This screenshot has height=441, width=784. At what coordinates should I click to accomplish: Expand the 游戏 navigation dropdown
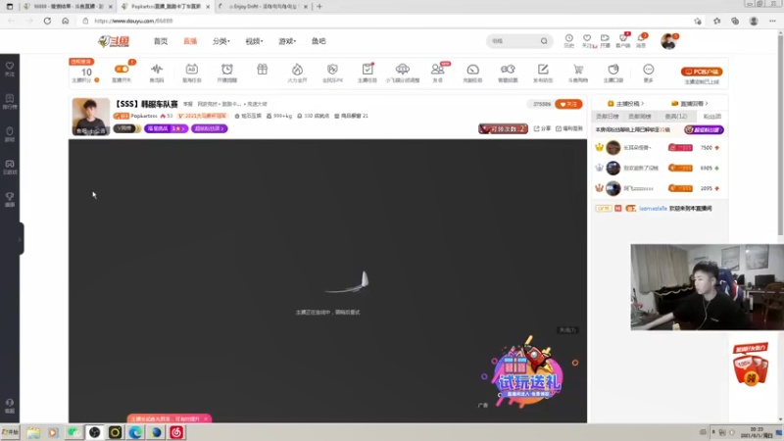tap(287, 41)
